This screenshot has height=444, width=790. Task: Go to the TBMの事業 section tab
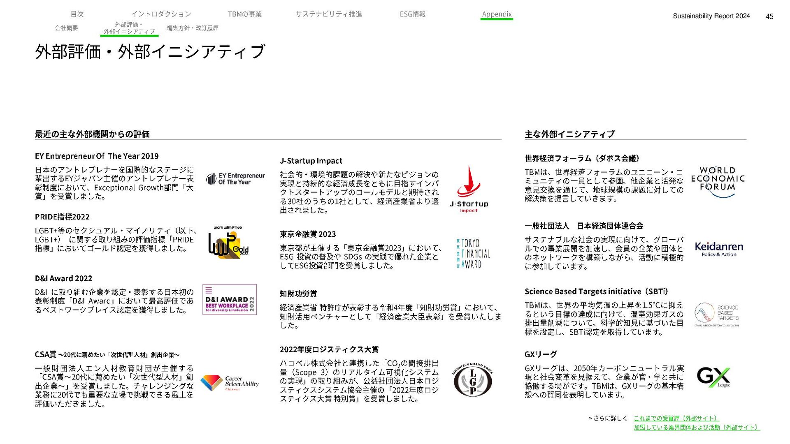244,14
